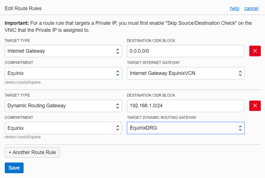Click the Edit Route Rules title
This screenshot has width=265, height=178.
pos(23,8)
